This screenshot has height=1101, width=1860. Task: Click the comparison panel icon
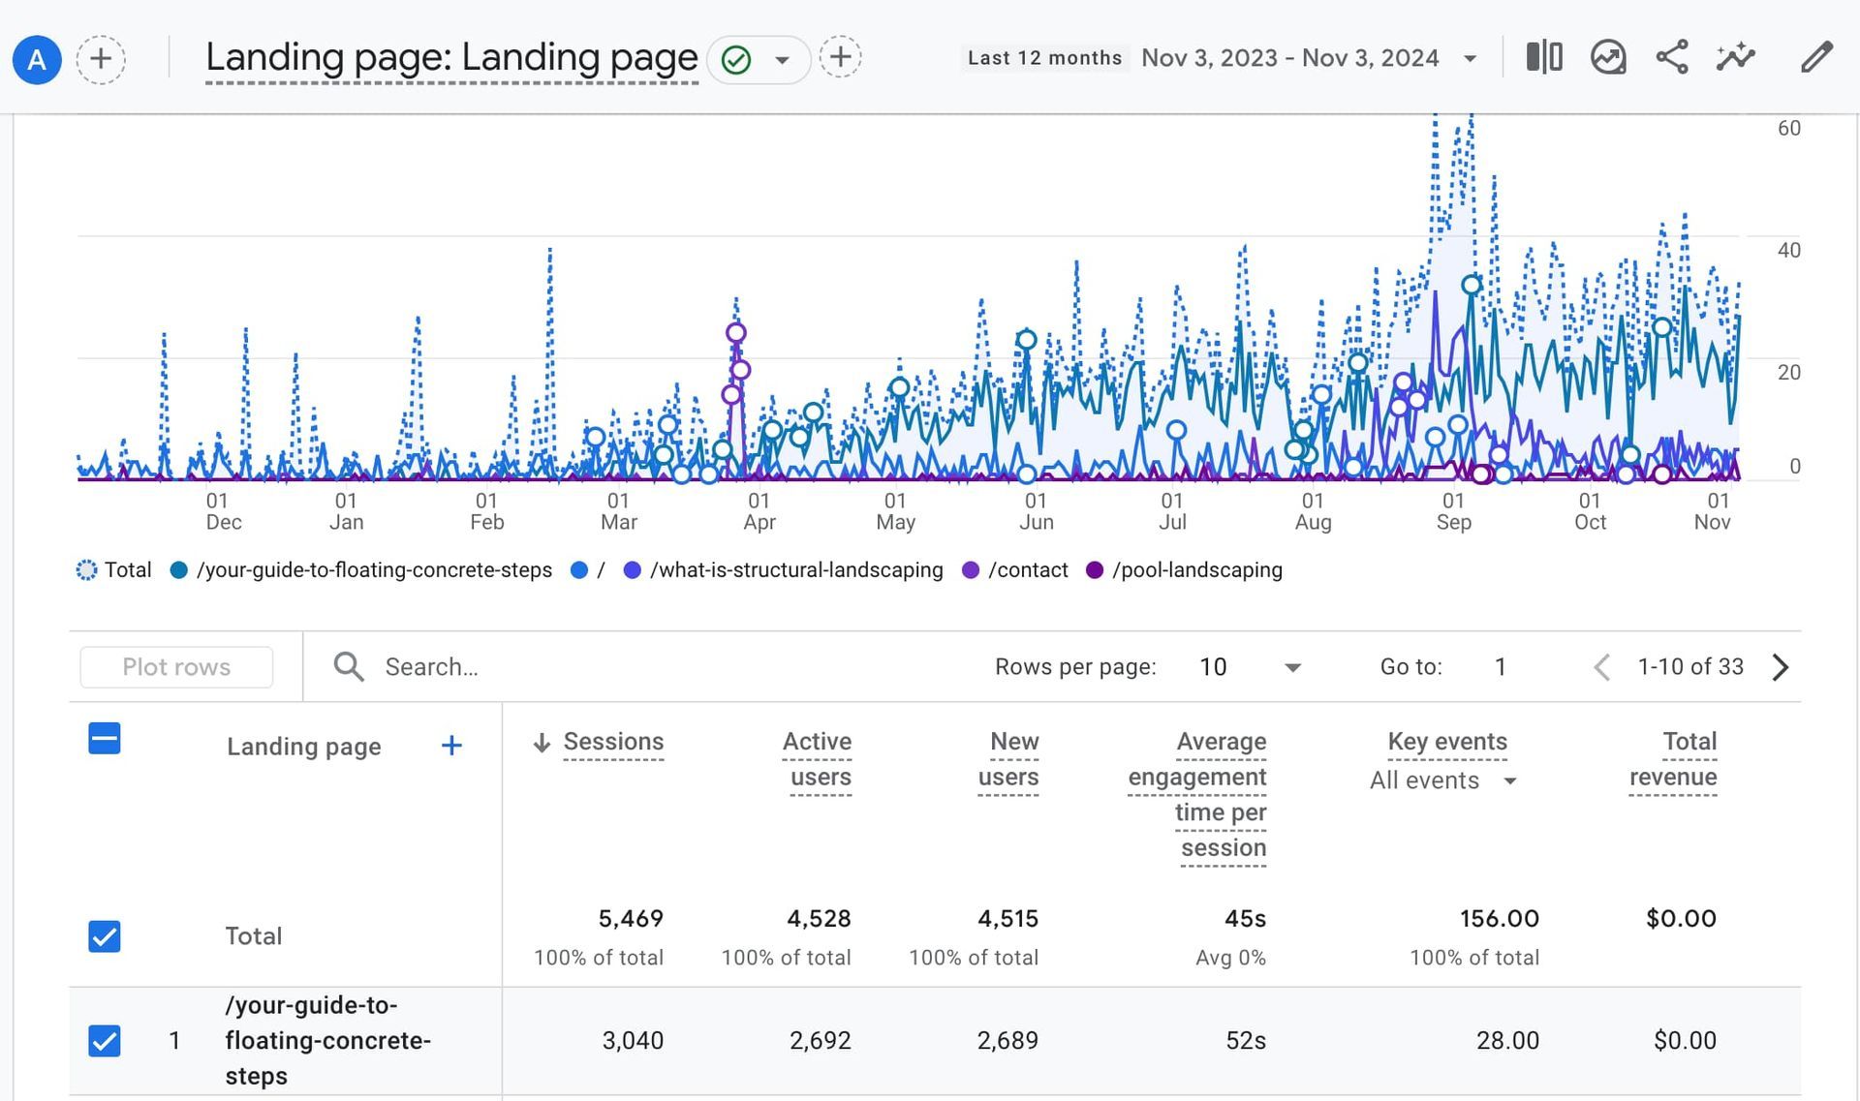point(1543,58)
